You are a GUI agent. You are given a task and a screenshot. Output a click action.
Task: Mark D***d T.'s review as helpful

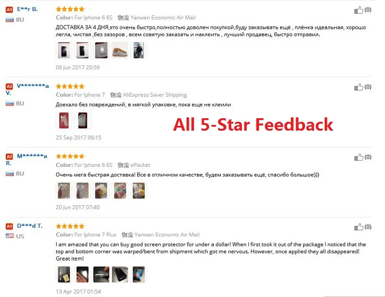click(x=359, y=227)
